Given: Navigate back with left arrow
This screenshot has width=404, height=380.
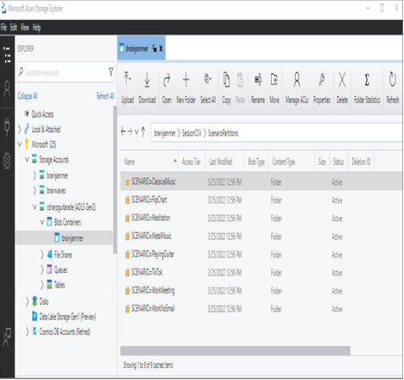Looking at the screenshot, I should (x=123, y=132).
